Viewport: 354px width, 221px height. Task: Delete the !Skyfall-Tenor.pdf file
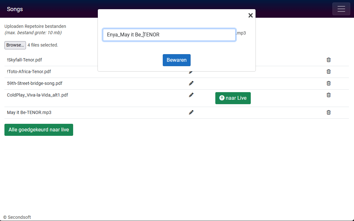(328, 60)
